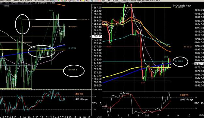Click date label "9" on right chart axis
The width and height of the screenshot is (204, 118).
click(x=178, y=115)
